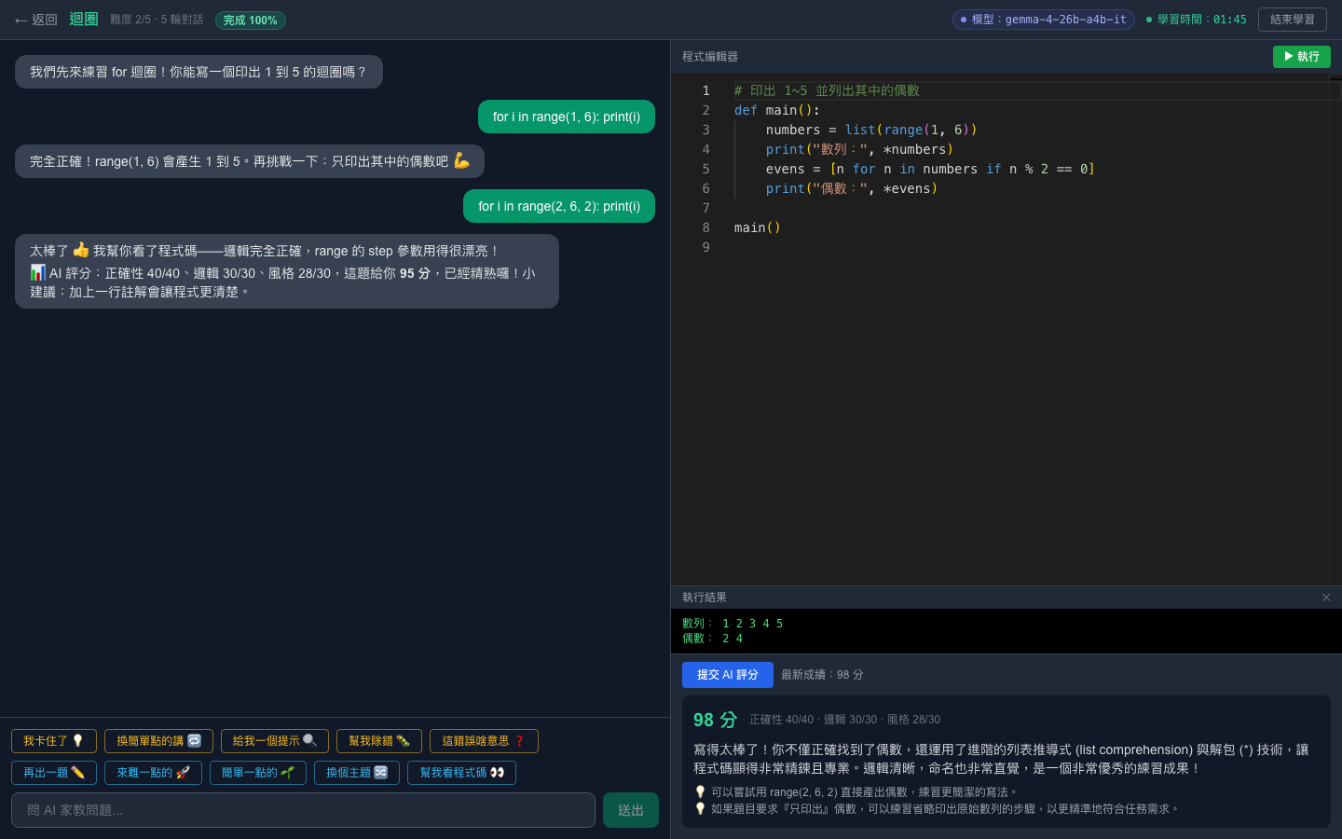Go back using the 返回 arrow link
The width and height of the screenshot is (1342, 839).
tap(36, 20)
